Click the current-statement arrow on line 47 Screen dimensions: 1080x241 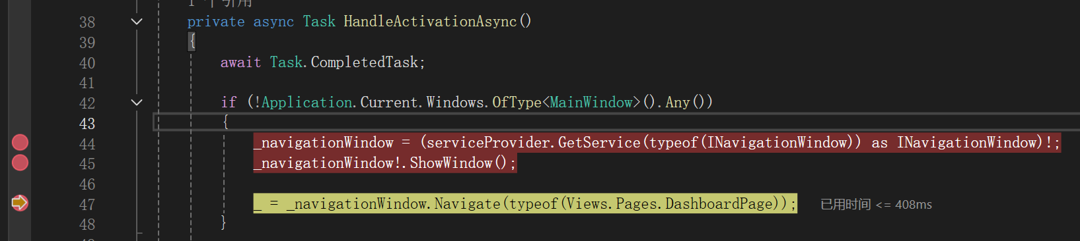pos(20,203)
